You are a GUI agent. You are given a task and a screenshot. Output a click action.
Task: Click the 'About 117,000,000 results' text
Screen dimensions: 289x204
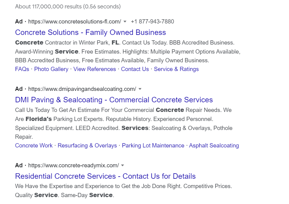(68, 6)
